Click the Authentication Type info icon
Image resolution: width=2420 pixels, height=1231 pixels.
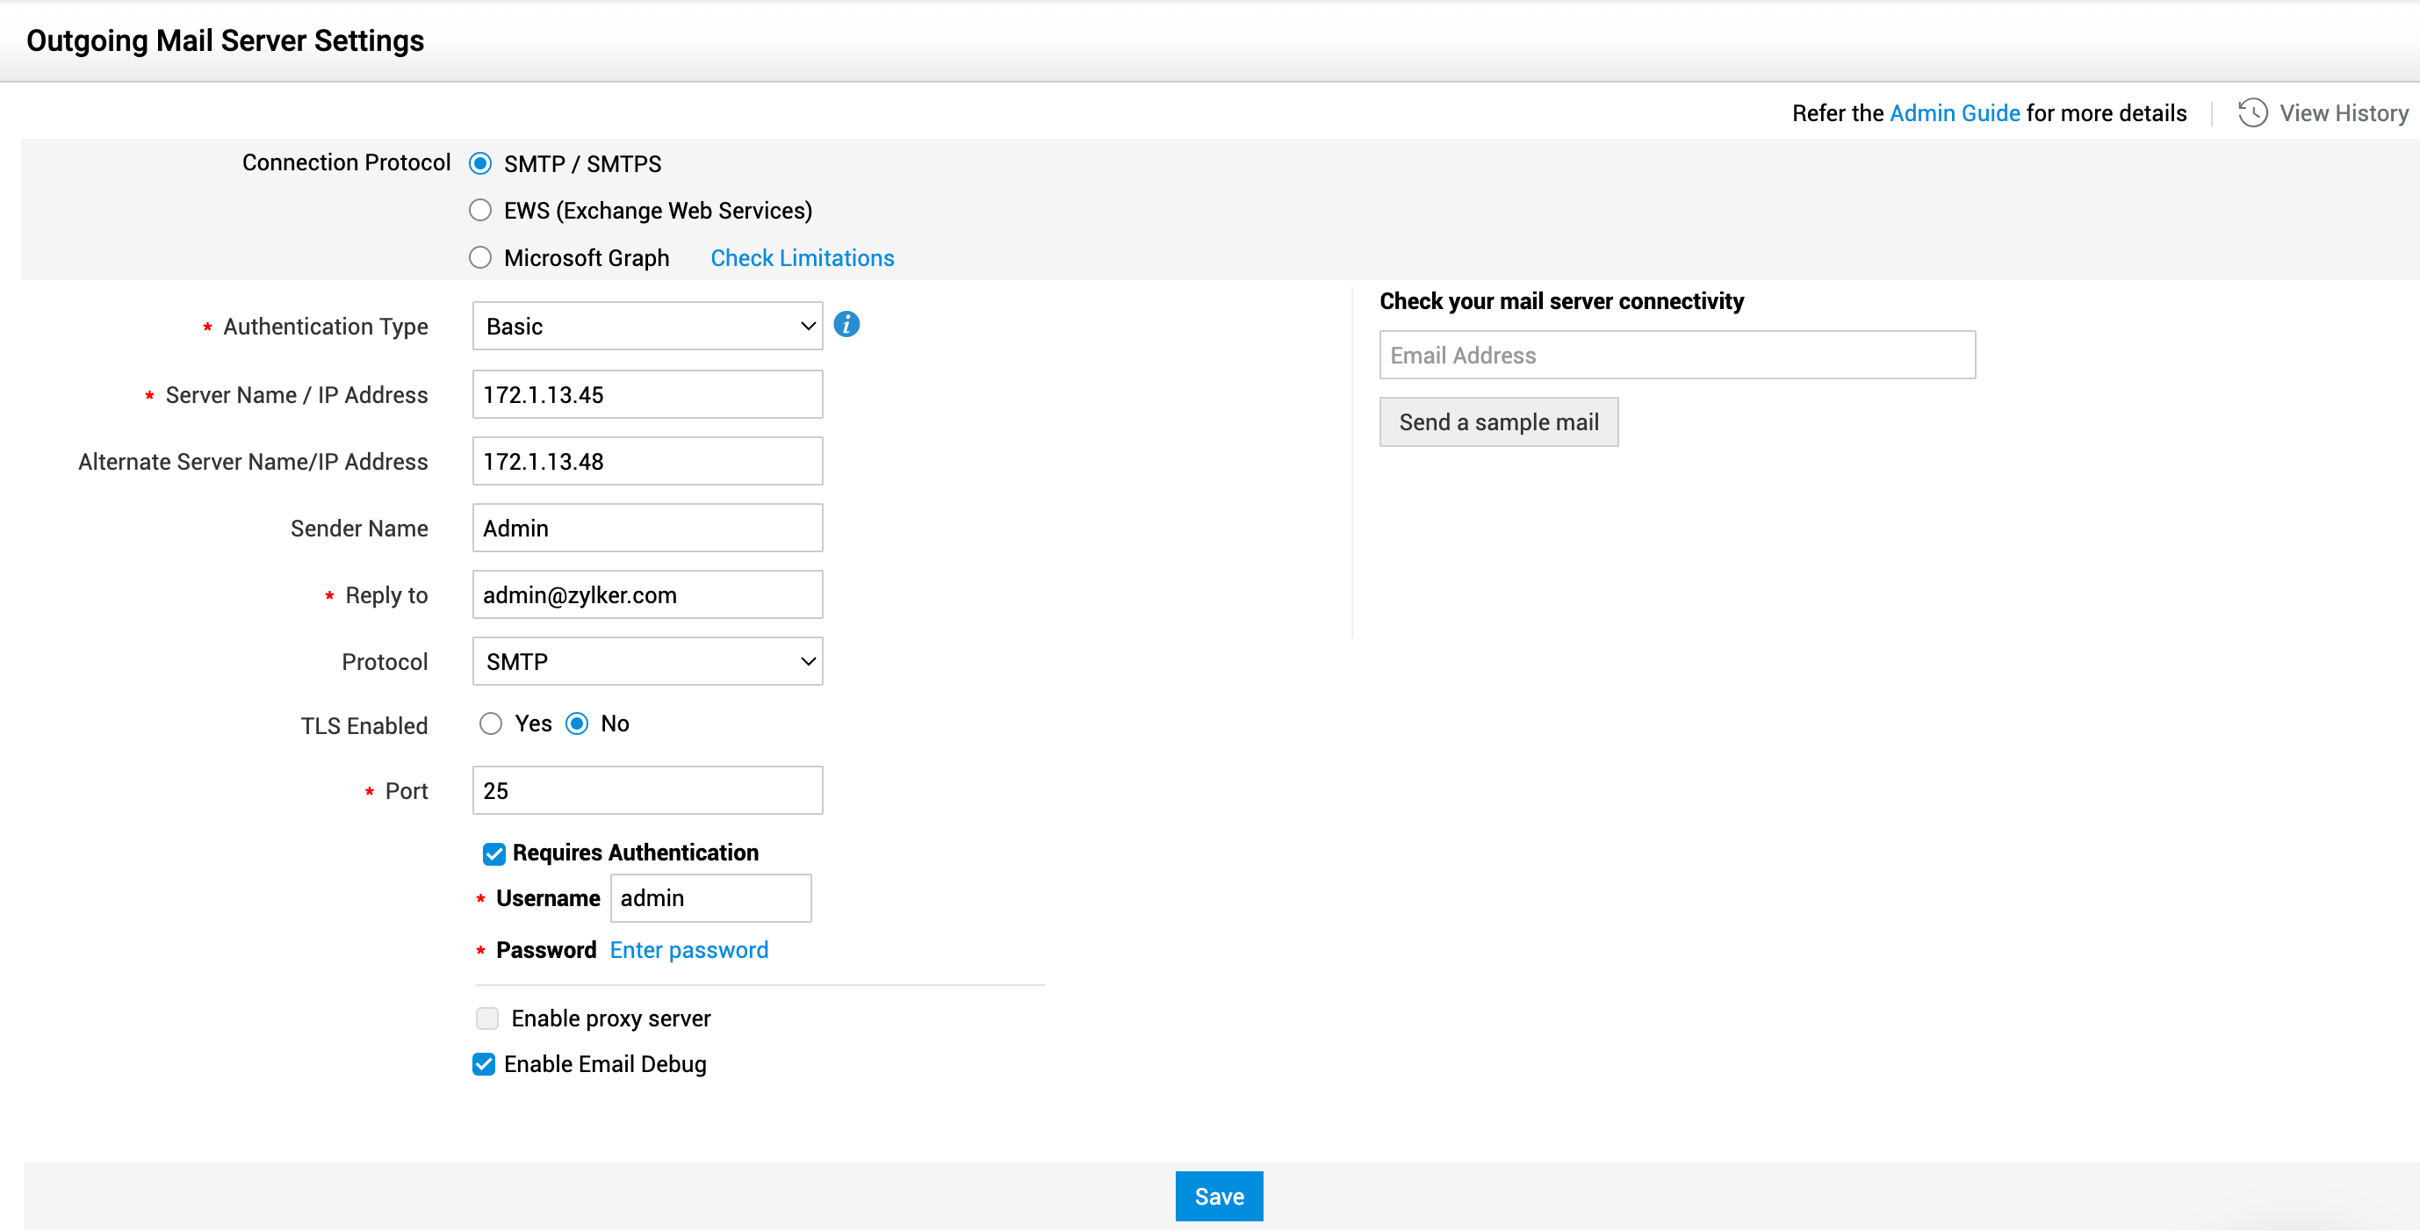click(x=846, y=324)
